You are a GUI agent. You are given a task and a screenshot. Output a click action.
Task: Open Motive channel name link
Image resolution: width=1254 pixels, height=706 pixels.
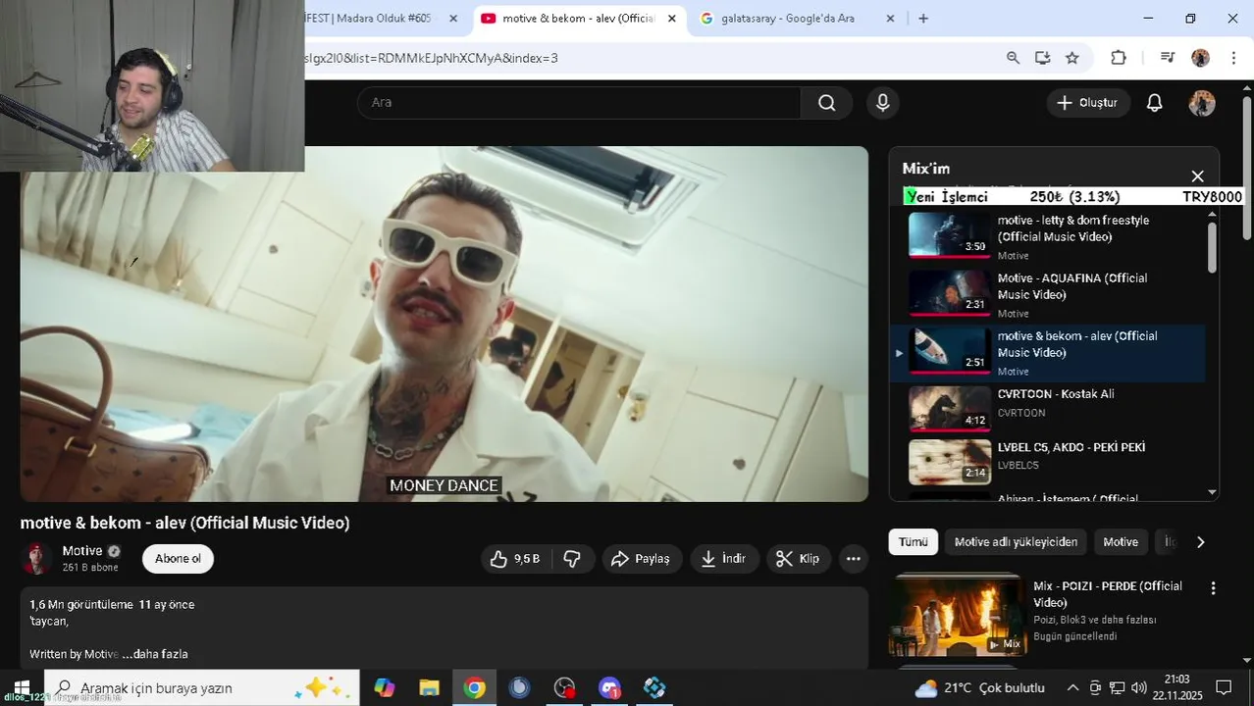[x=82, y=551]
